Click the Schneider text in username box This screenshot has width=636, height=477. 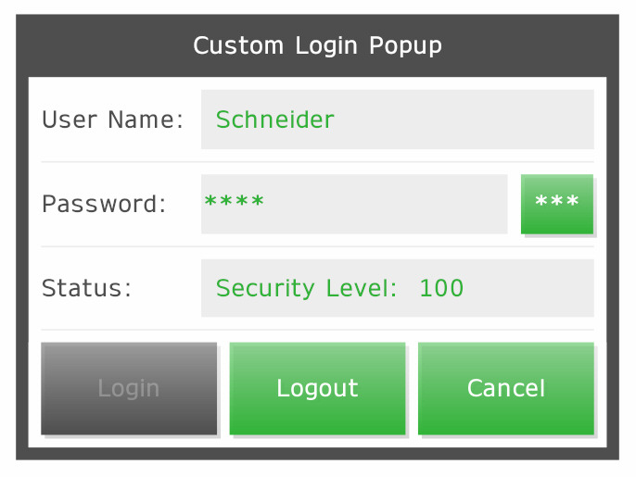coord(274,119)
